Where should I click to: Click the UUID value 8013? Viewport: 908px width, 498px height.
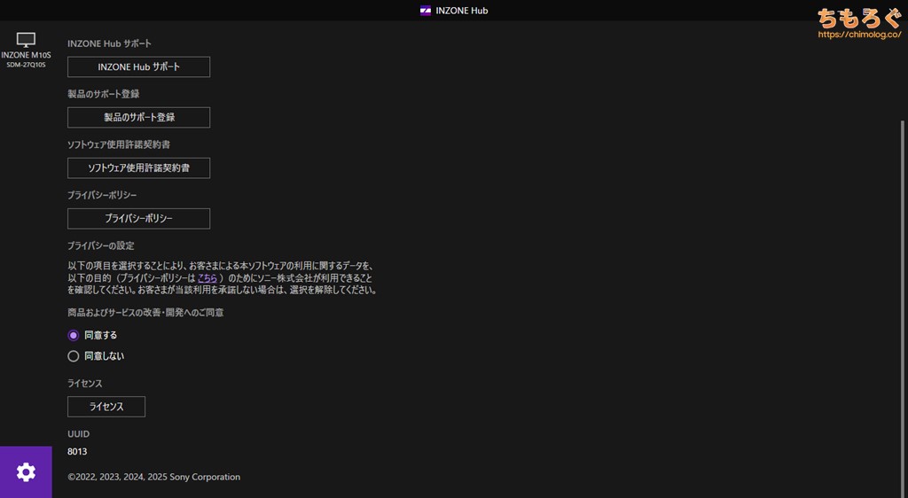tap(78, 452)
